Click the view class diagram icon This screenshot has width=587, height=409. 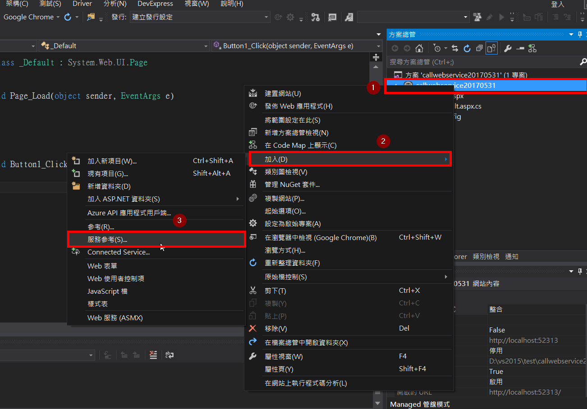click(x=532, y=48)
